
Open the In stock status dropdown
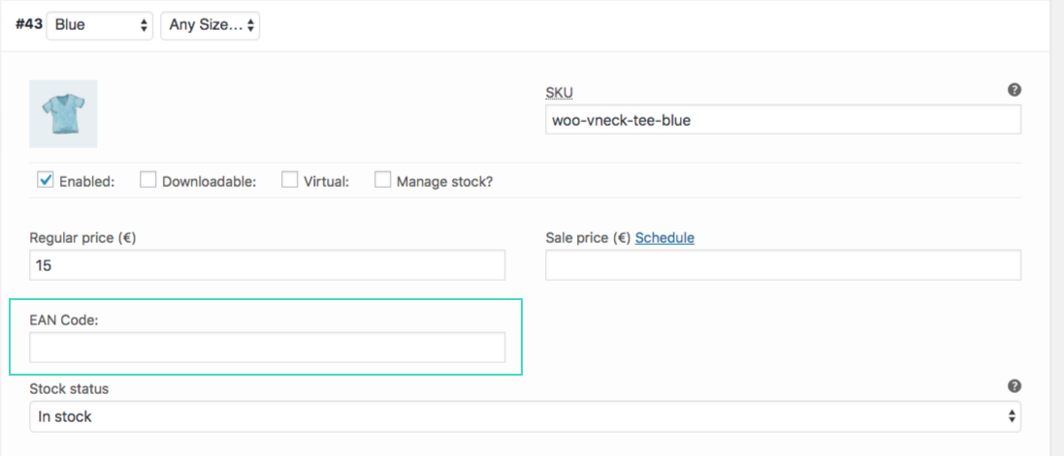tap(525, 416)
